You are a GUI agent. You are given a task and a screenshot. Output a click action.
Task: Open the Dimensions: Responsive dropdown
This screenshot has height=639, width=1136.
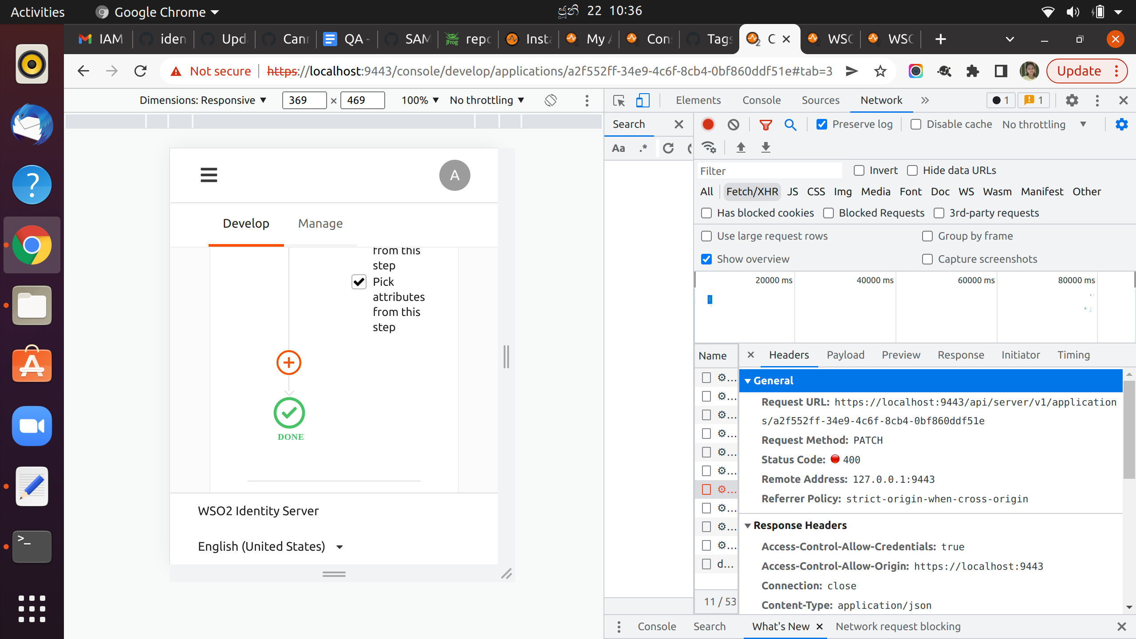point(203,100)
